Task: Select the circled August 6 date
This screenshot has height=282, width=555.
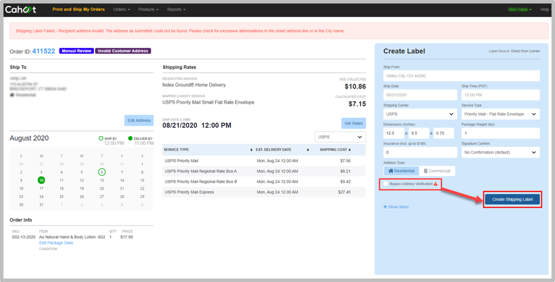Action: [102, 172]
